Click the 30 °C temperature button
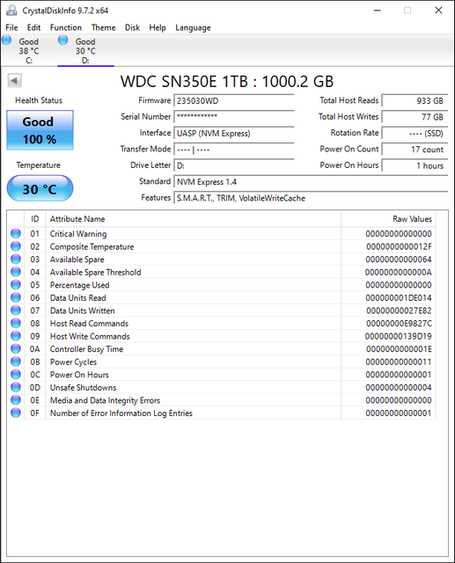The height and width of the screenshot is (563, 455). coord(40,188)
